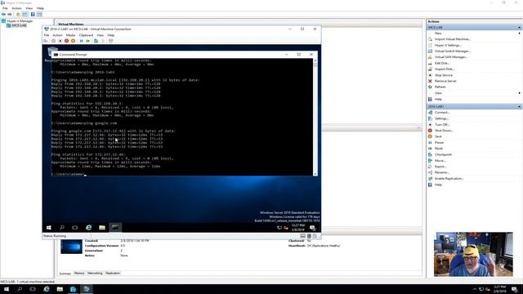The image size is (523, 294).
Task: Open File menu in Hyper-V Manager
Action: [x=5, y=8]
